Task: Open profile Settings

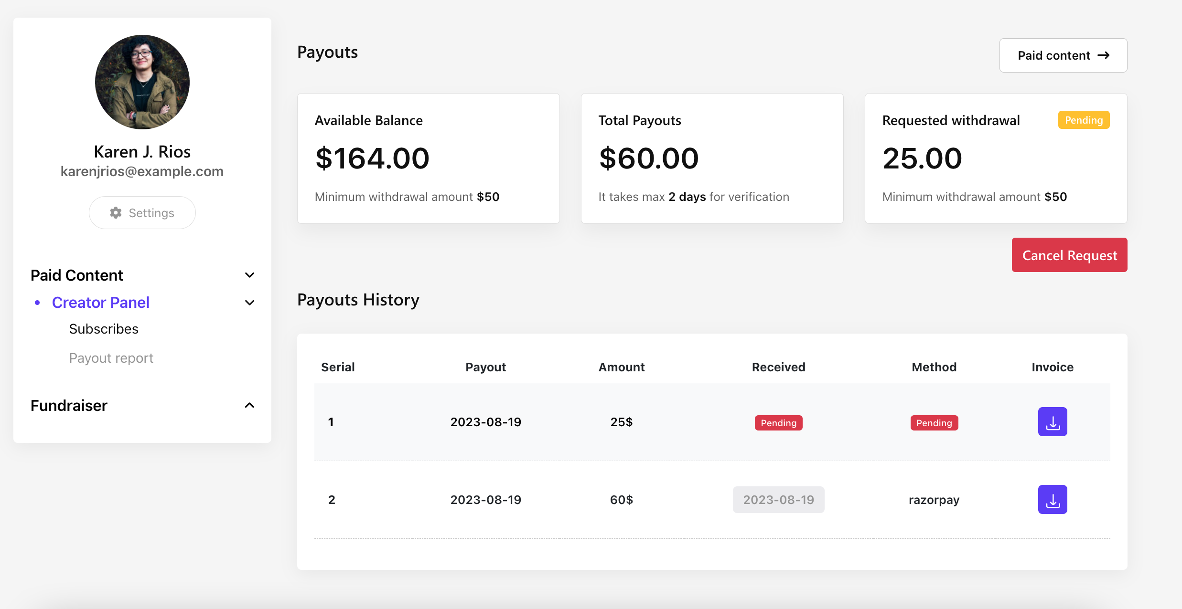Action: pos(142,213)
